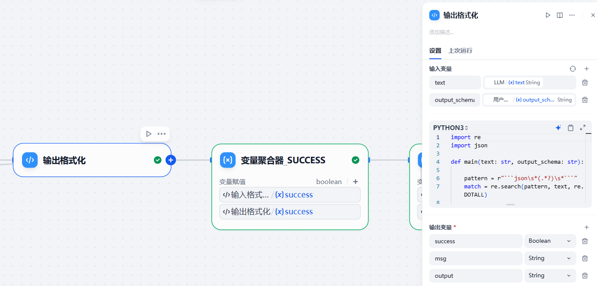Switch to the 上次运行 tab
This screenshot has height=286, width=597.
[460, 51]
